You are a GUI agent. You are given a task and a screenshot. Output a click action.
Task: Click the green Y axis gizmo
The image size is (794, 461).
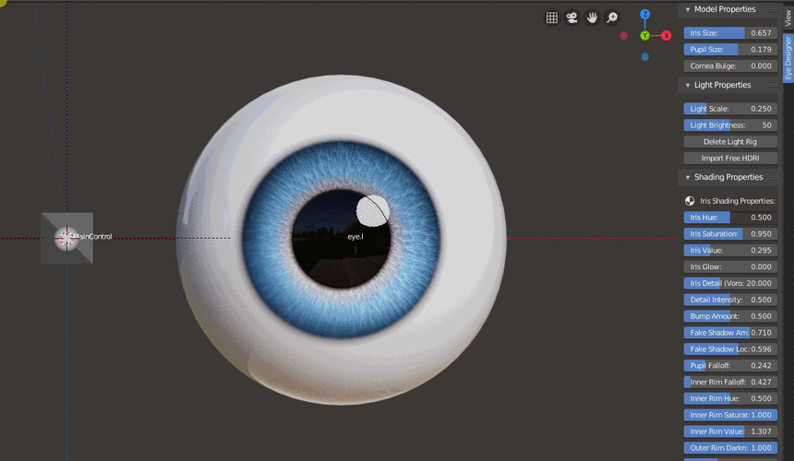point(644,35)
